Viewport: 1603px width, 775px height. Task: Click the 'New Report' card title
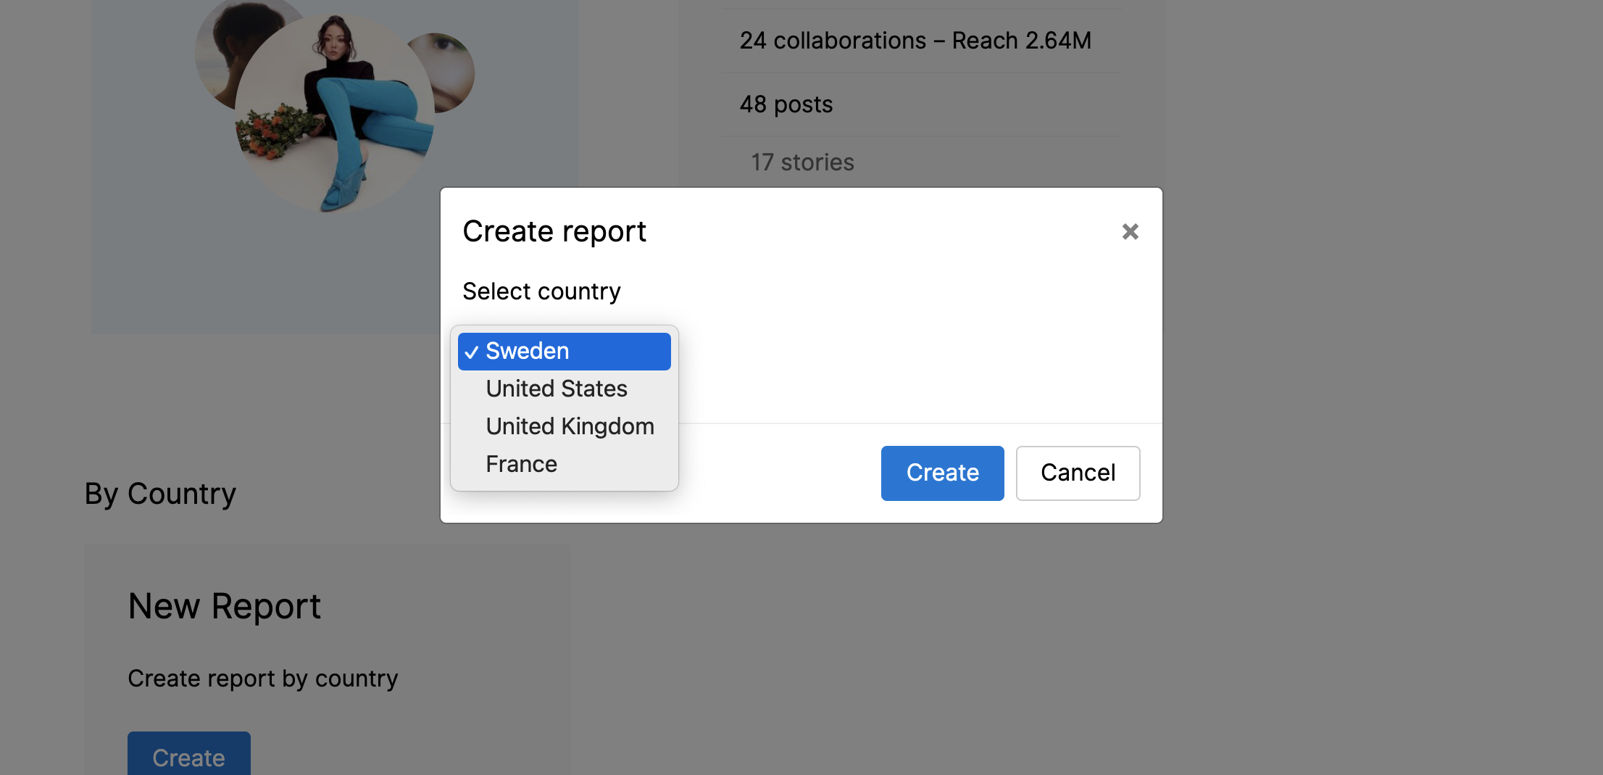tap(225, 606)
